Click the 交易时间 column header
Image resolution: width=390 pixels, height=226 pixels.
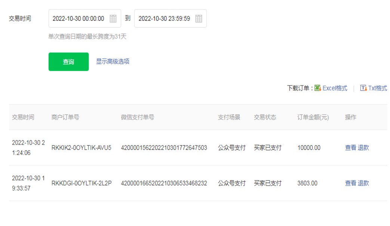(23, 117)
